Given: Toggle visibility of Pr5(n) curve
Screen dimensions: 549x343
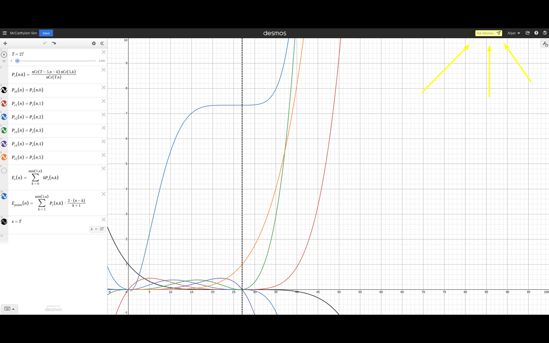Looking at the screenshot, I should coord(4,157).
